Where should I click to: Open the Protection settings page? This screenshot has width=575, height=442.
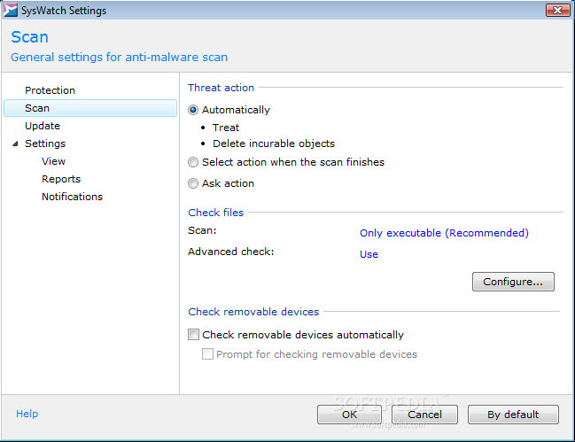[50, 90]
